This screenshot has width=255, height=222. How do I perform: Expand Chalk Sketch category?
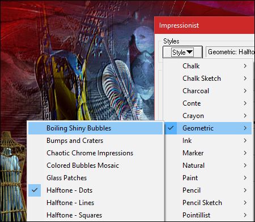click(x=208, y=79)
